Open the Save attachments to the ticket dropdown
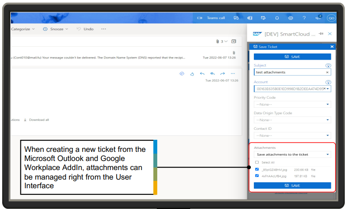Image resolution: width=347 pixels, height=209 pixels. click(292, 154)
